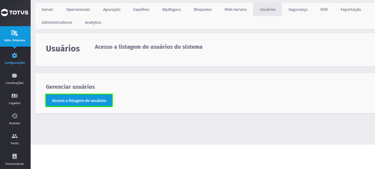Image resolution: width=375 pixels, height=169 pixels.
Task: Switch to the Operacionais tab
Action: [x=78, y=9]
